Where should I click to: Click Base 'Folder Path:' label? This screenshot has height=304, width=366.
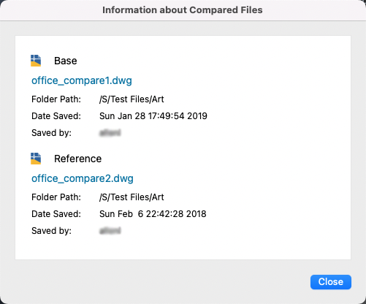tap(56, 99)
